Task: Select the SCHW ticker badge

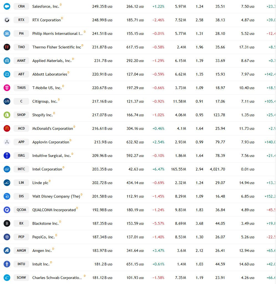Action: [21, 278]
